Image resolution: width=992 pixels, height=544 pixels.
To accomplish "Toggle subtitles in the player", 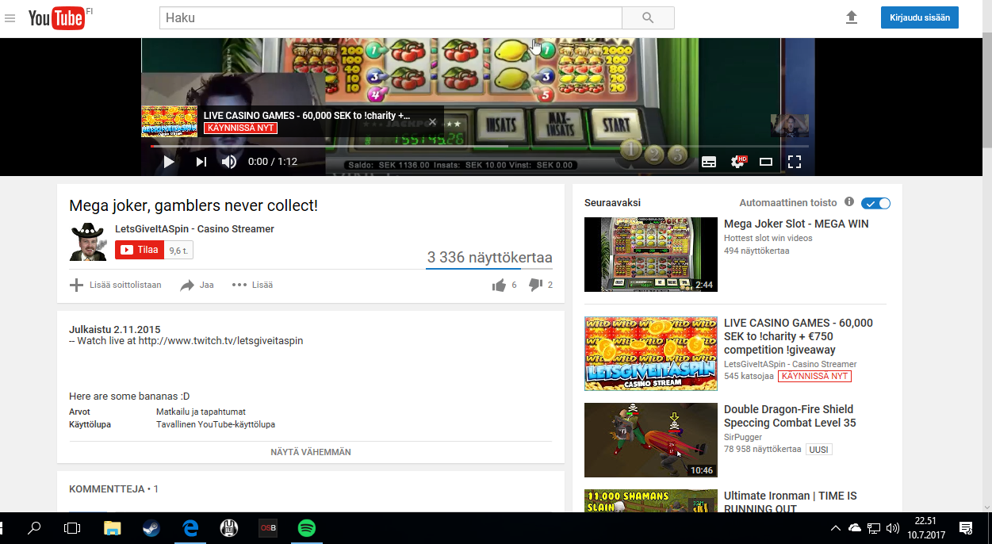I will tap(709, 162).
